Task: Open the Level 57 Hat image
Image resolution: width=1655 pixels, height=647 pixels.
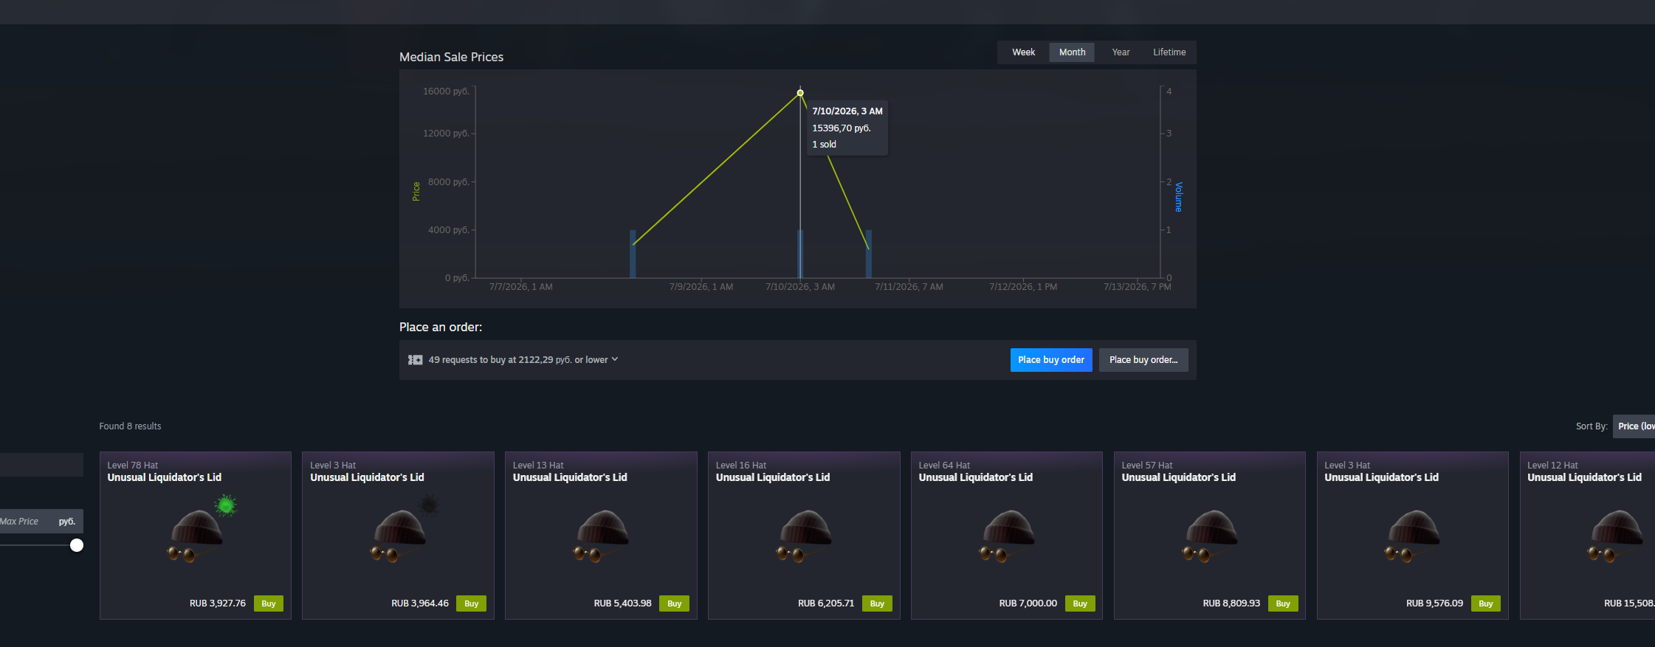Action: click(x=1211, y=536)
